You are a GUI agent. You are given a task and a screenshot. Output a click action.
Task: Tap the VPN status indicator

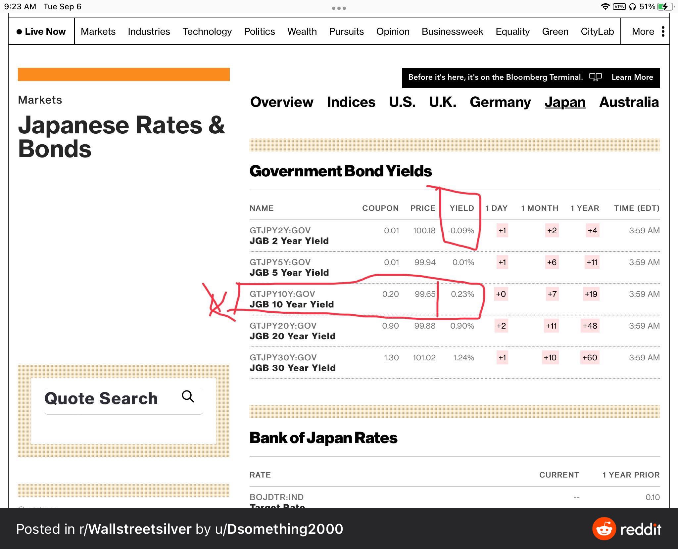[619, 7]
